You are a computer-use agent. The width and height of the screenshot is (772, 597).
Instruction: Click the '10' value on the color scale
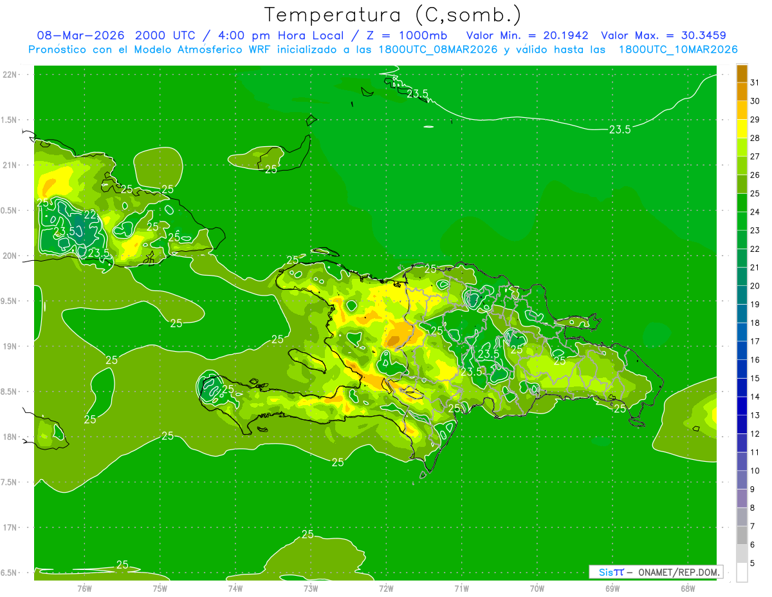click(755, 471)
